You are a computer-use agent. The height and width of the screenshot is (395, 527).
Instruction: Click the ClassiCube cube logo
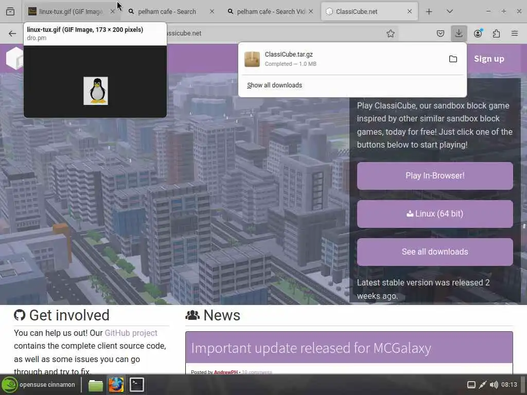click(15, 59)
